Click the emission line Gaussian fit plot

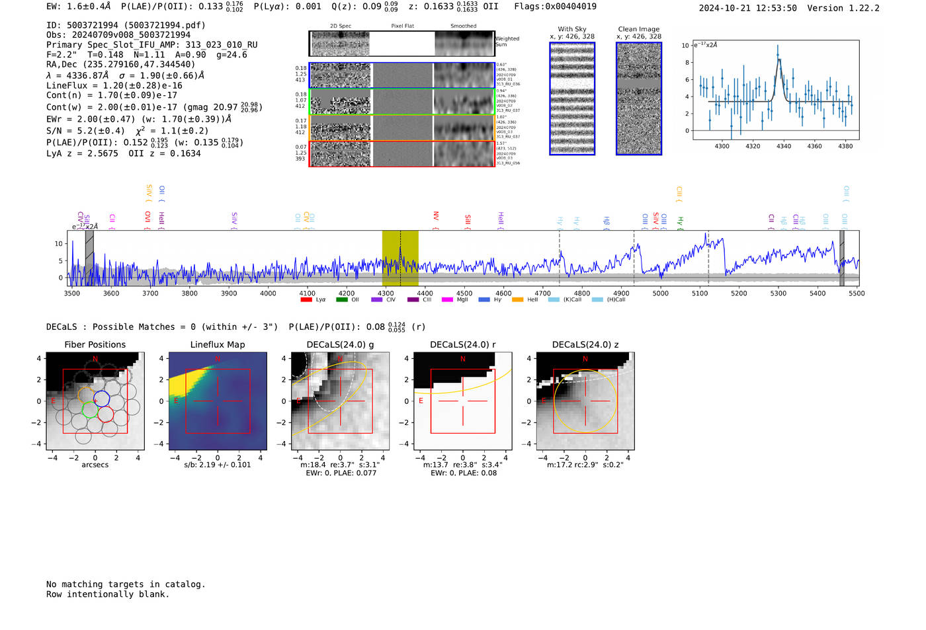(775, 90)
